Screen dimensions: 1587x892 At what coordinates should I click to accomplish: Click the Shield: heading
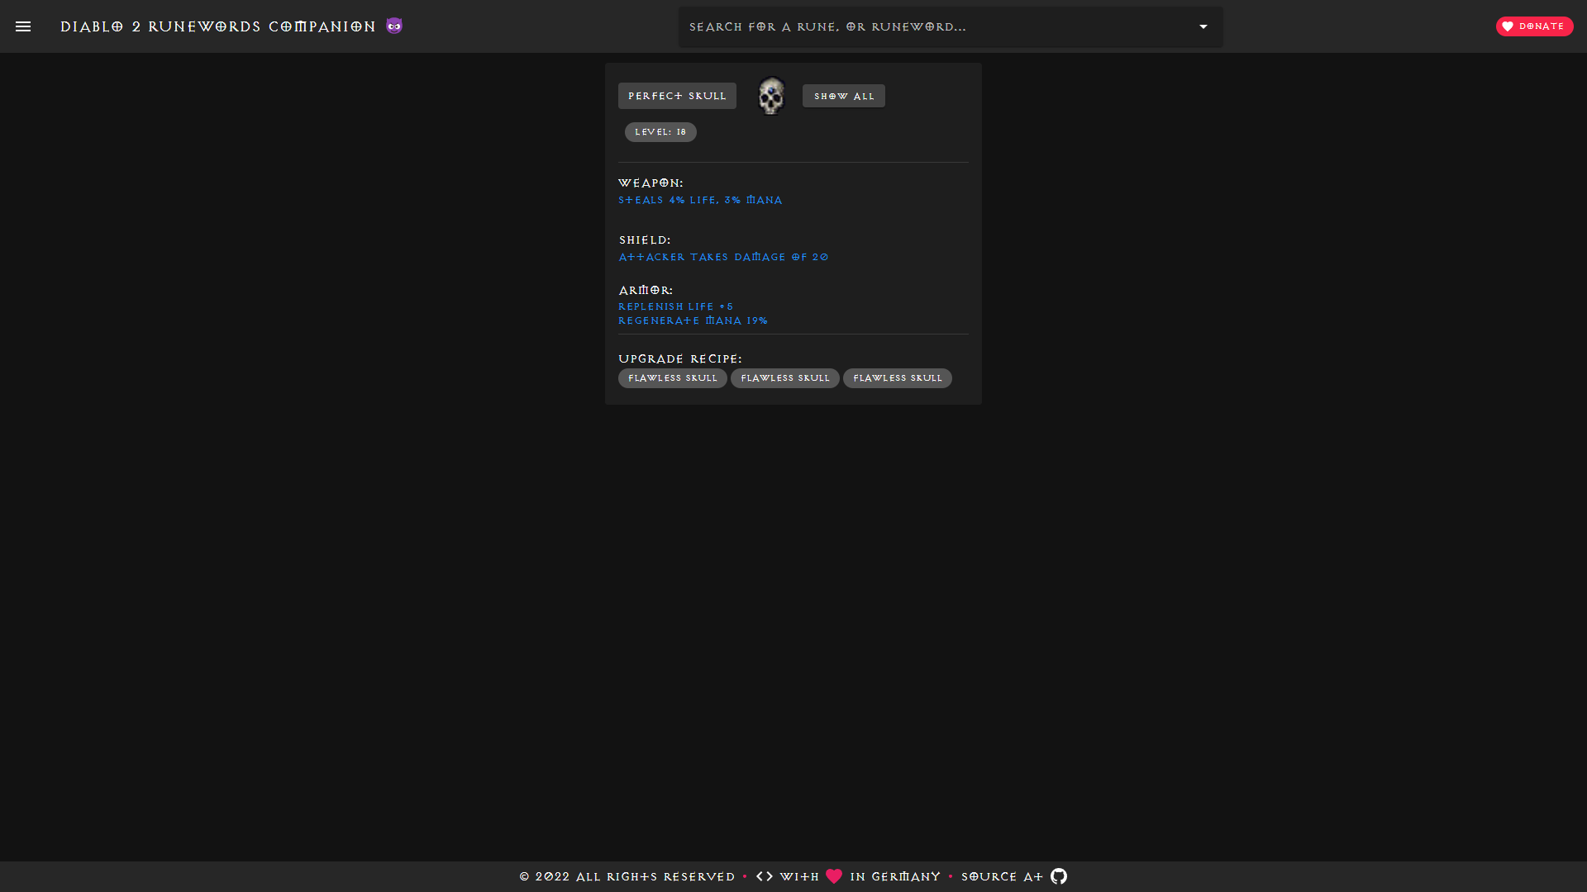[645, 240]
